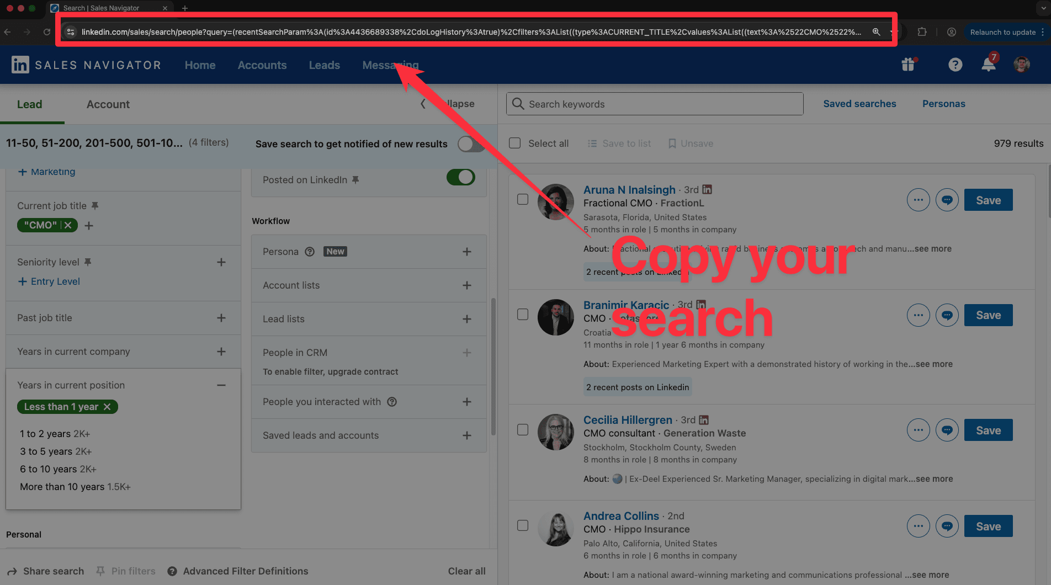Message Cecilia Hillergren via chat icon
The height and width of the screenshot is (585, 1051).
[947, 430]
